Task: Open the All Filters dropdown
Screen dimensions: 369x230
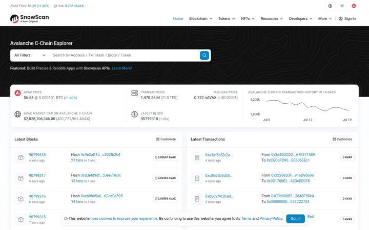Action: tap(30, 55)
